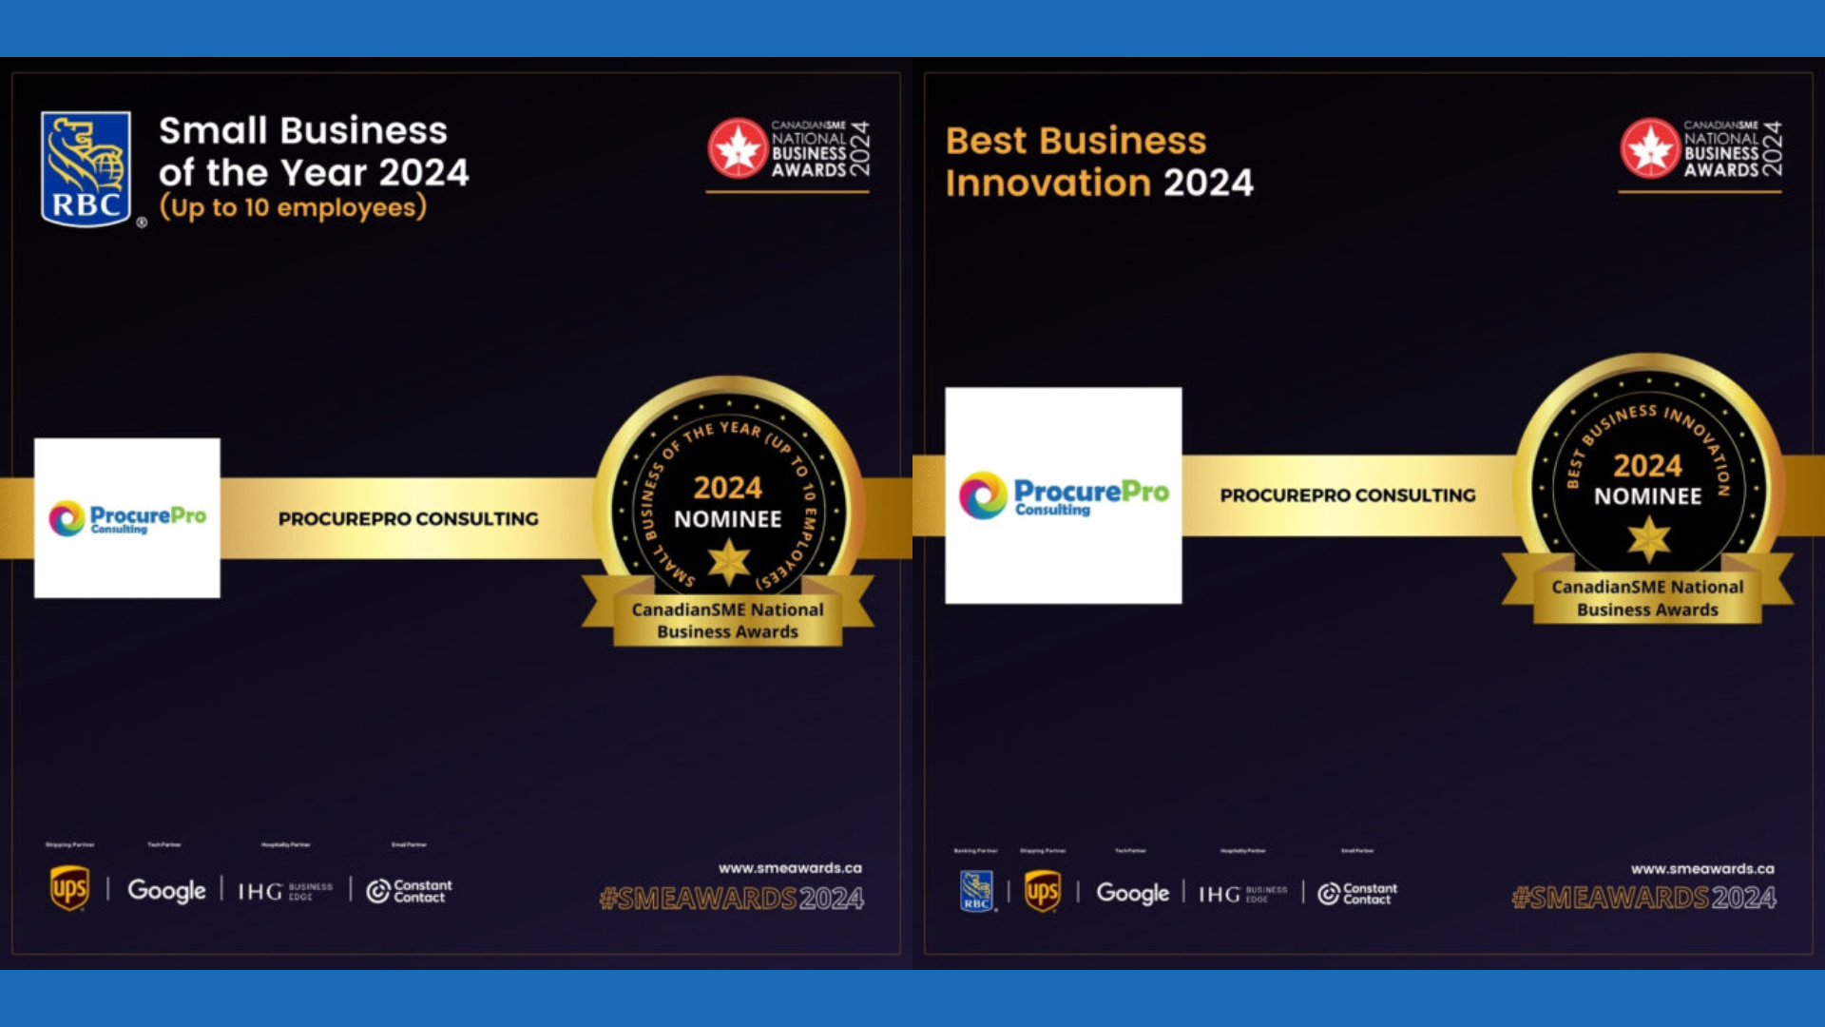
Task: Click the small RBC logo in right poster footer
Action: (x=976, y=891)
